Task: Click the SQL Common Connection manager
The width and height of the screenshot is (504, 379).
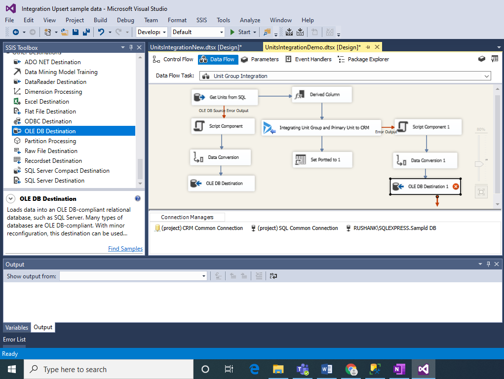Action: point(294,228)
